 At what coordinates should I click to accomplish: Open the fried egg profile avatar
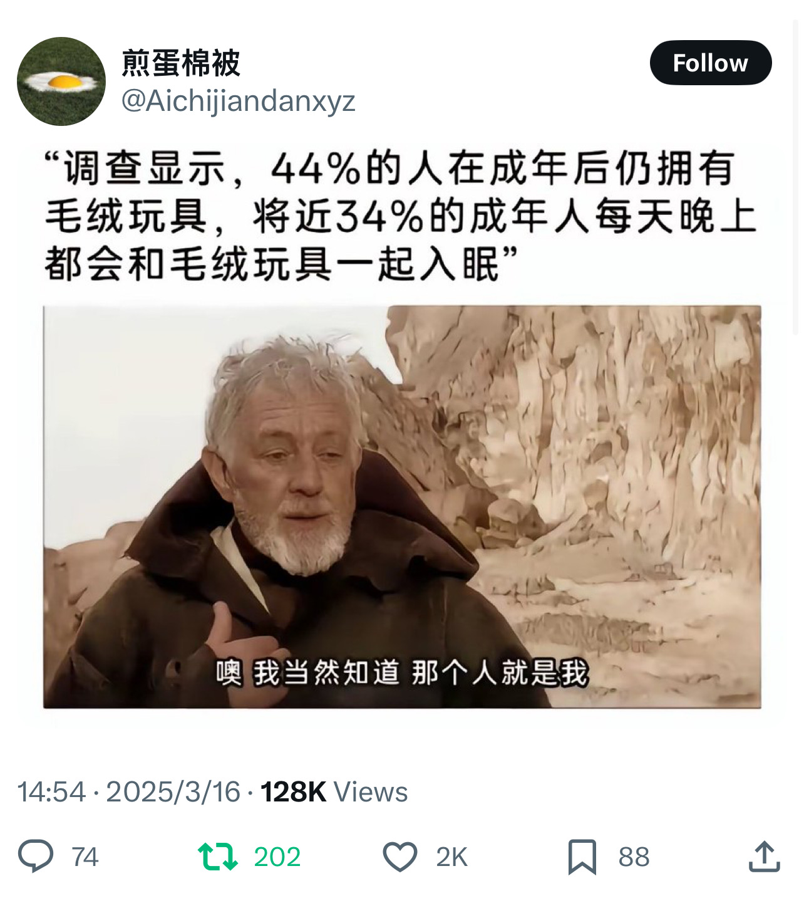(61, 81)
